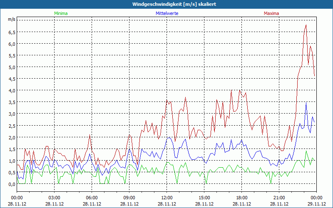Image resolution: width=333 pixels, height=208 pixels.
Task: Click the '5,5' y-axis value
Action: 12,56
